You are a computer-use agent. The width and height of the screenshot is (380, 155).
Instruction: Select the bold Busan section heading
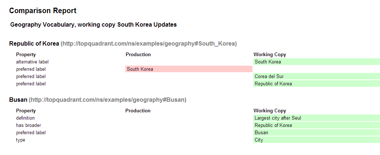tap(18, 100)
